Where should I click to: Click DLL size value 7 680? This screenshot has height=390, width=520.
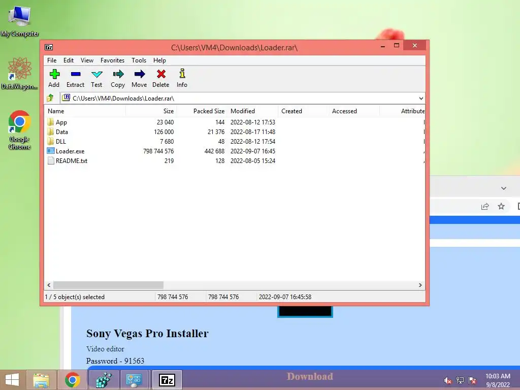tap(167, 141)
